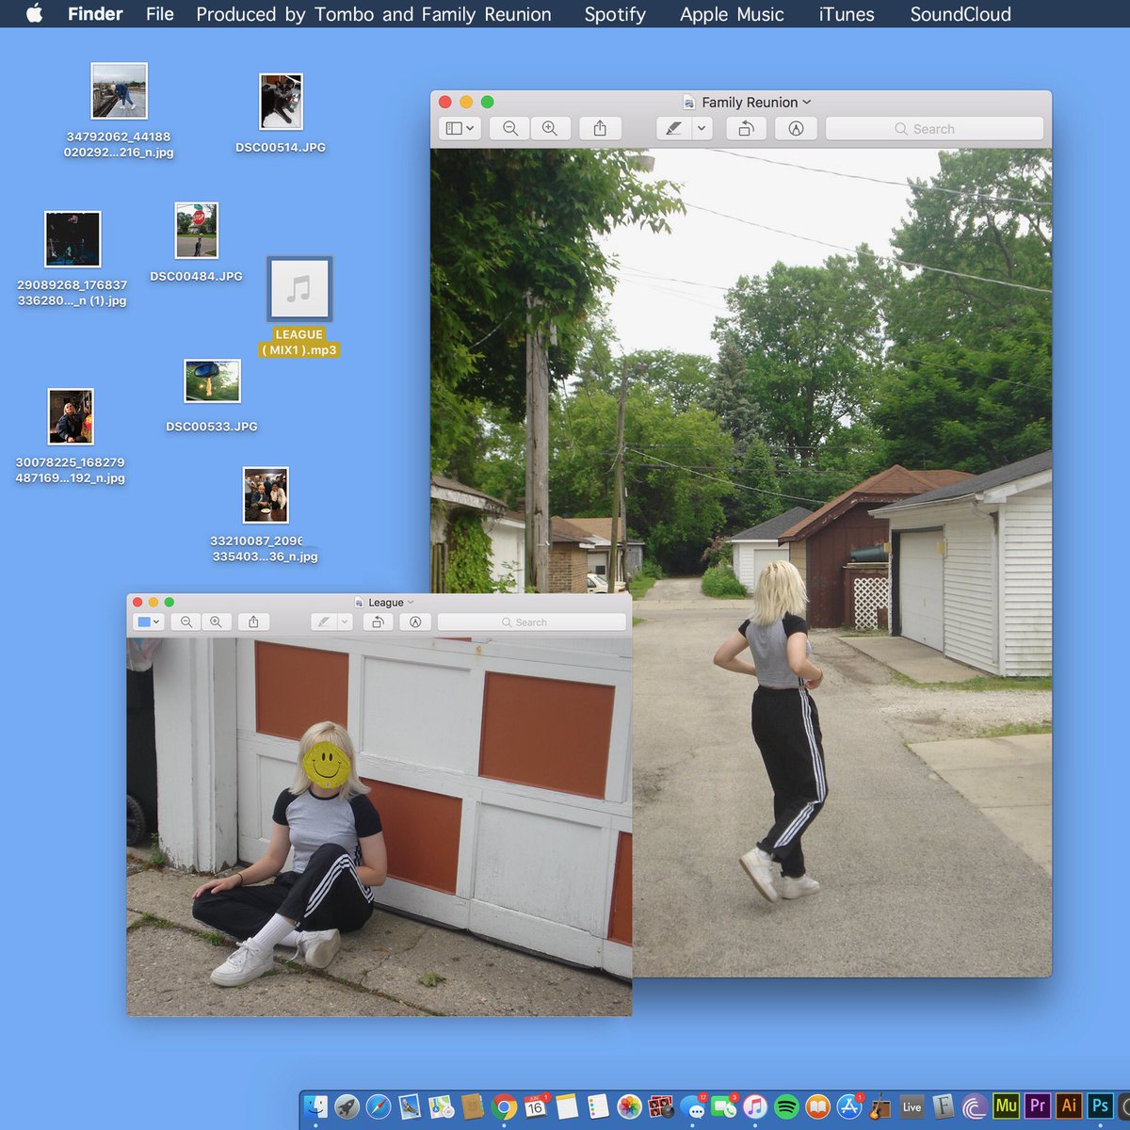This screenshot has height=1130, width=1130.
Task: Open Reminders from the dock
Action: pos(597,1106)
